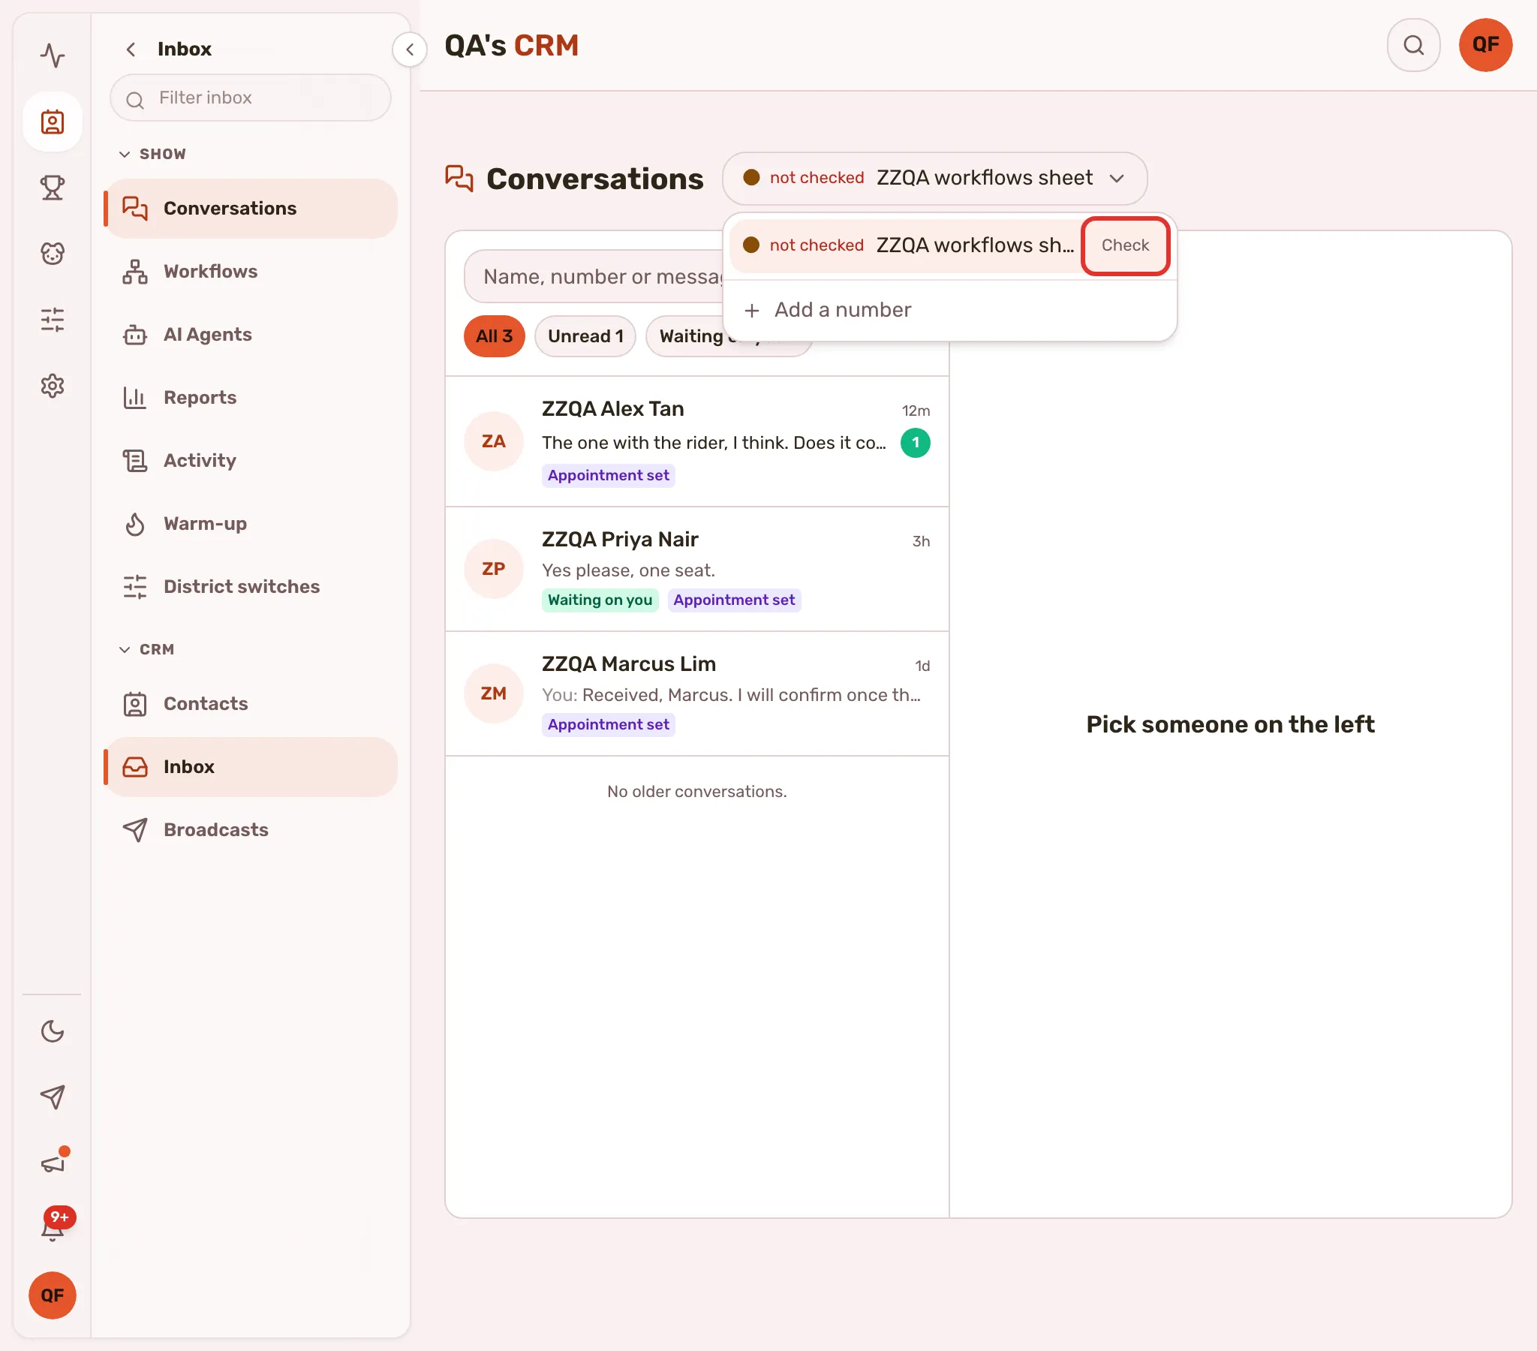Open the ZZQA workflows sheet number dropdown
This screenshot has width=1537, height=1351.
934,179
